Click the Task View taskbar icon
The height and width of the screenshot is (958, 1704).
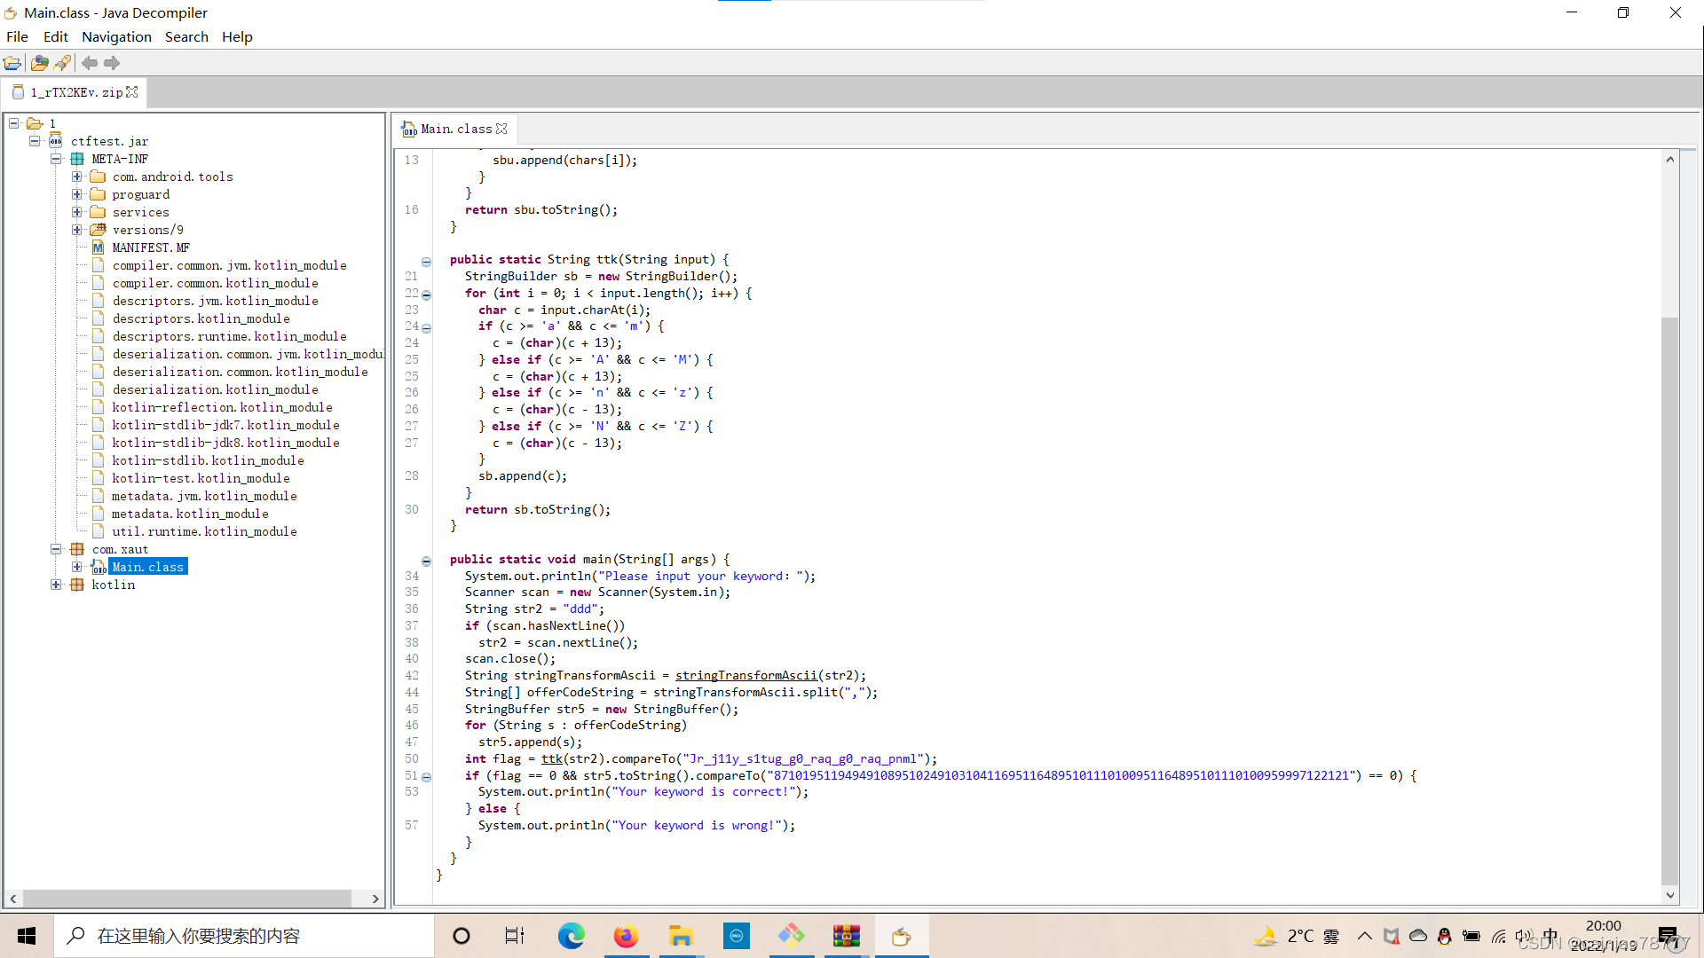[515, 936]
